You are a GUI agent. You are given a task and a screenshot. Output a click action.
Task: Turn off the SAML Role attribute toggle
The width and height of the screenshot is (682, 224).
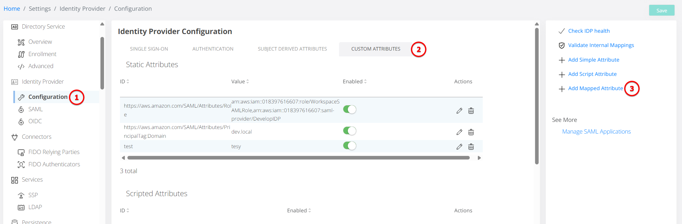pyautogui.click(x=349, y=110)
